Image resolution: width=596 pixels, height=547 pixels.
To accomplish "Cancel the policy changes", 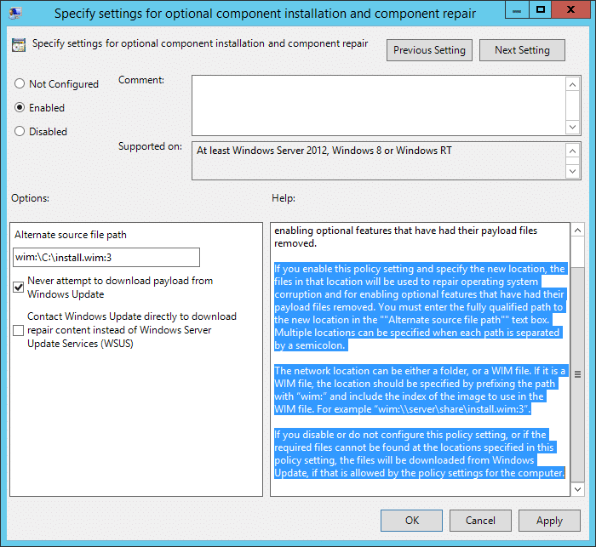I will 480,521.
